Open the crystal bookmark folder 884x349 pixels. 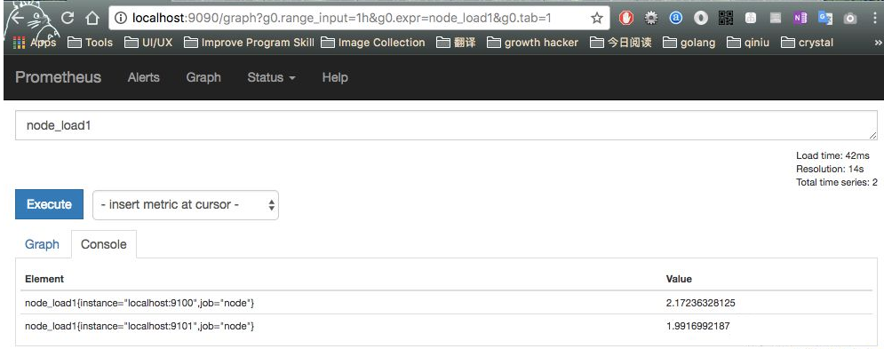(x=807, y=43)
